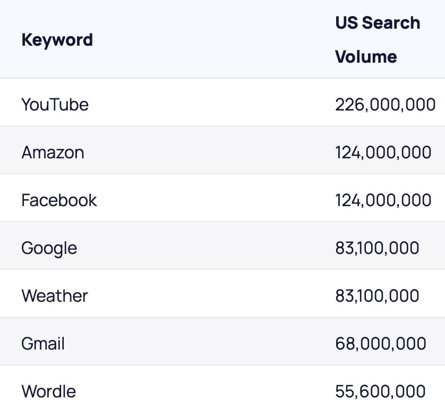Select the Gmail keyword cell
445x408 pixels.
click(43, 344)
